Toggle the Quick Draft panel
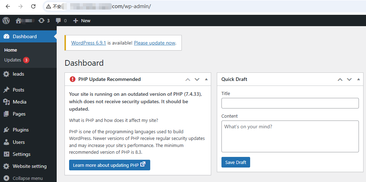Image resolution: width=366 pixels, height=182 pixels. pyautogui.click(x=359, y=79)
